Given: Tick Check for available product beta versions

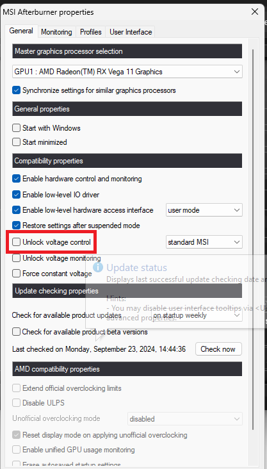Looking at the screenshot, I should pyautogui.click(x=16, y=332).
